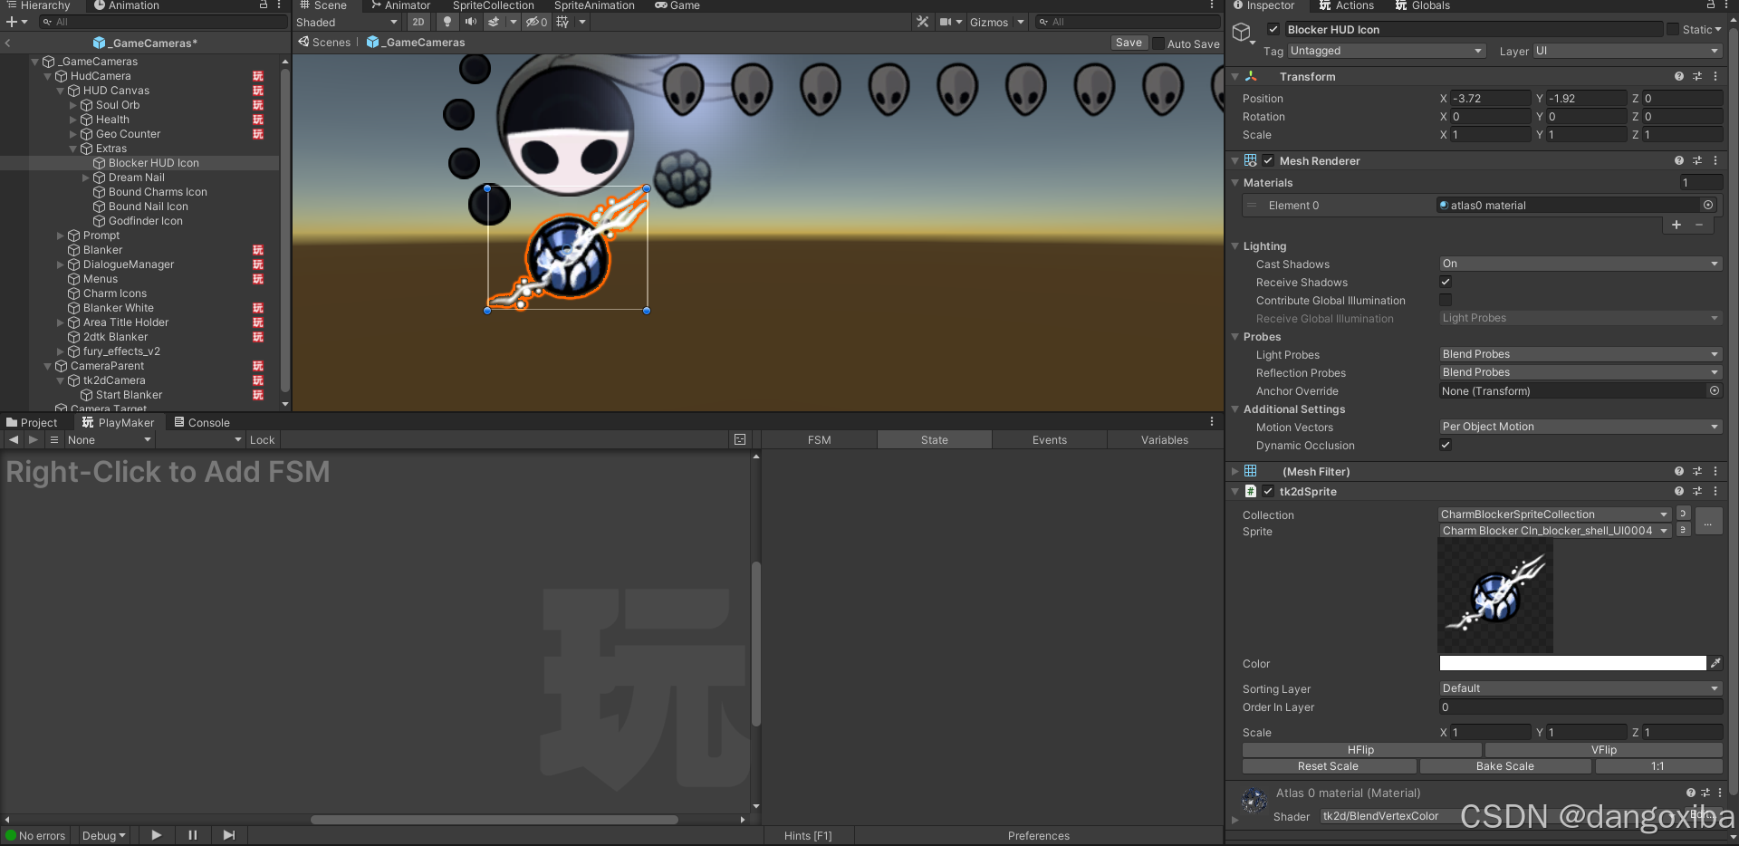Open the Console tab

coord(202,422)
